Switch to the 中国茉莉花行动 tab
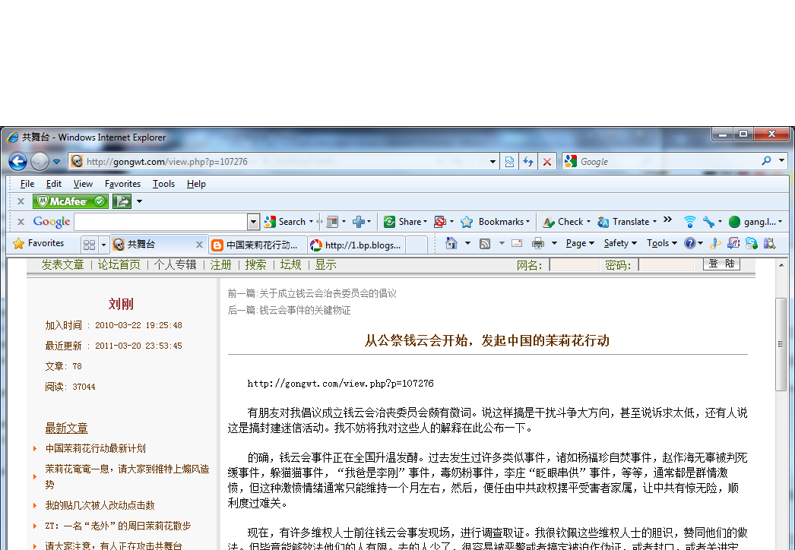795x550 pixels. point(258,245)
